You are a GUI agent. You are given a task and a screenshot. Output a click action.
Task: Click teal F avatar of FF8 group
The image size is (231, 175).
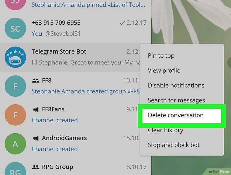pos(15,86)
